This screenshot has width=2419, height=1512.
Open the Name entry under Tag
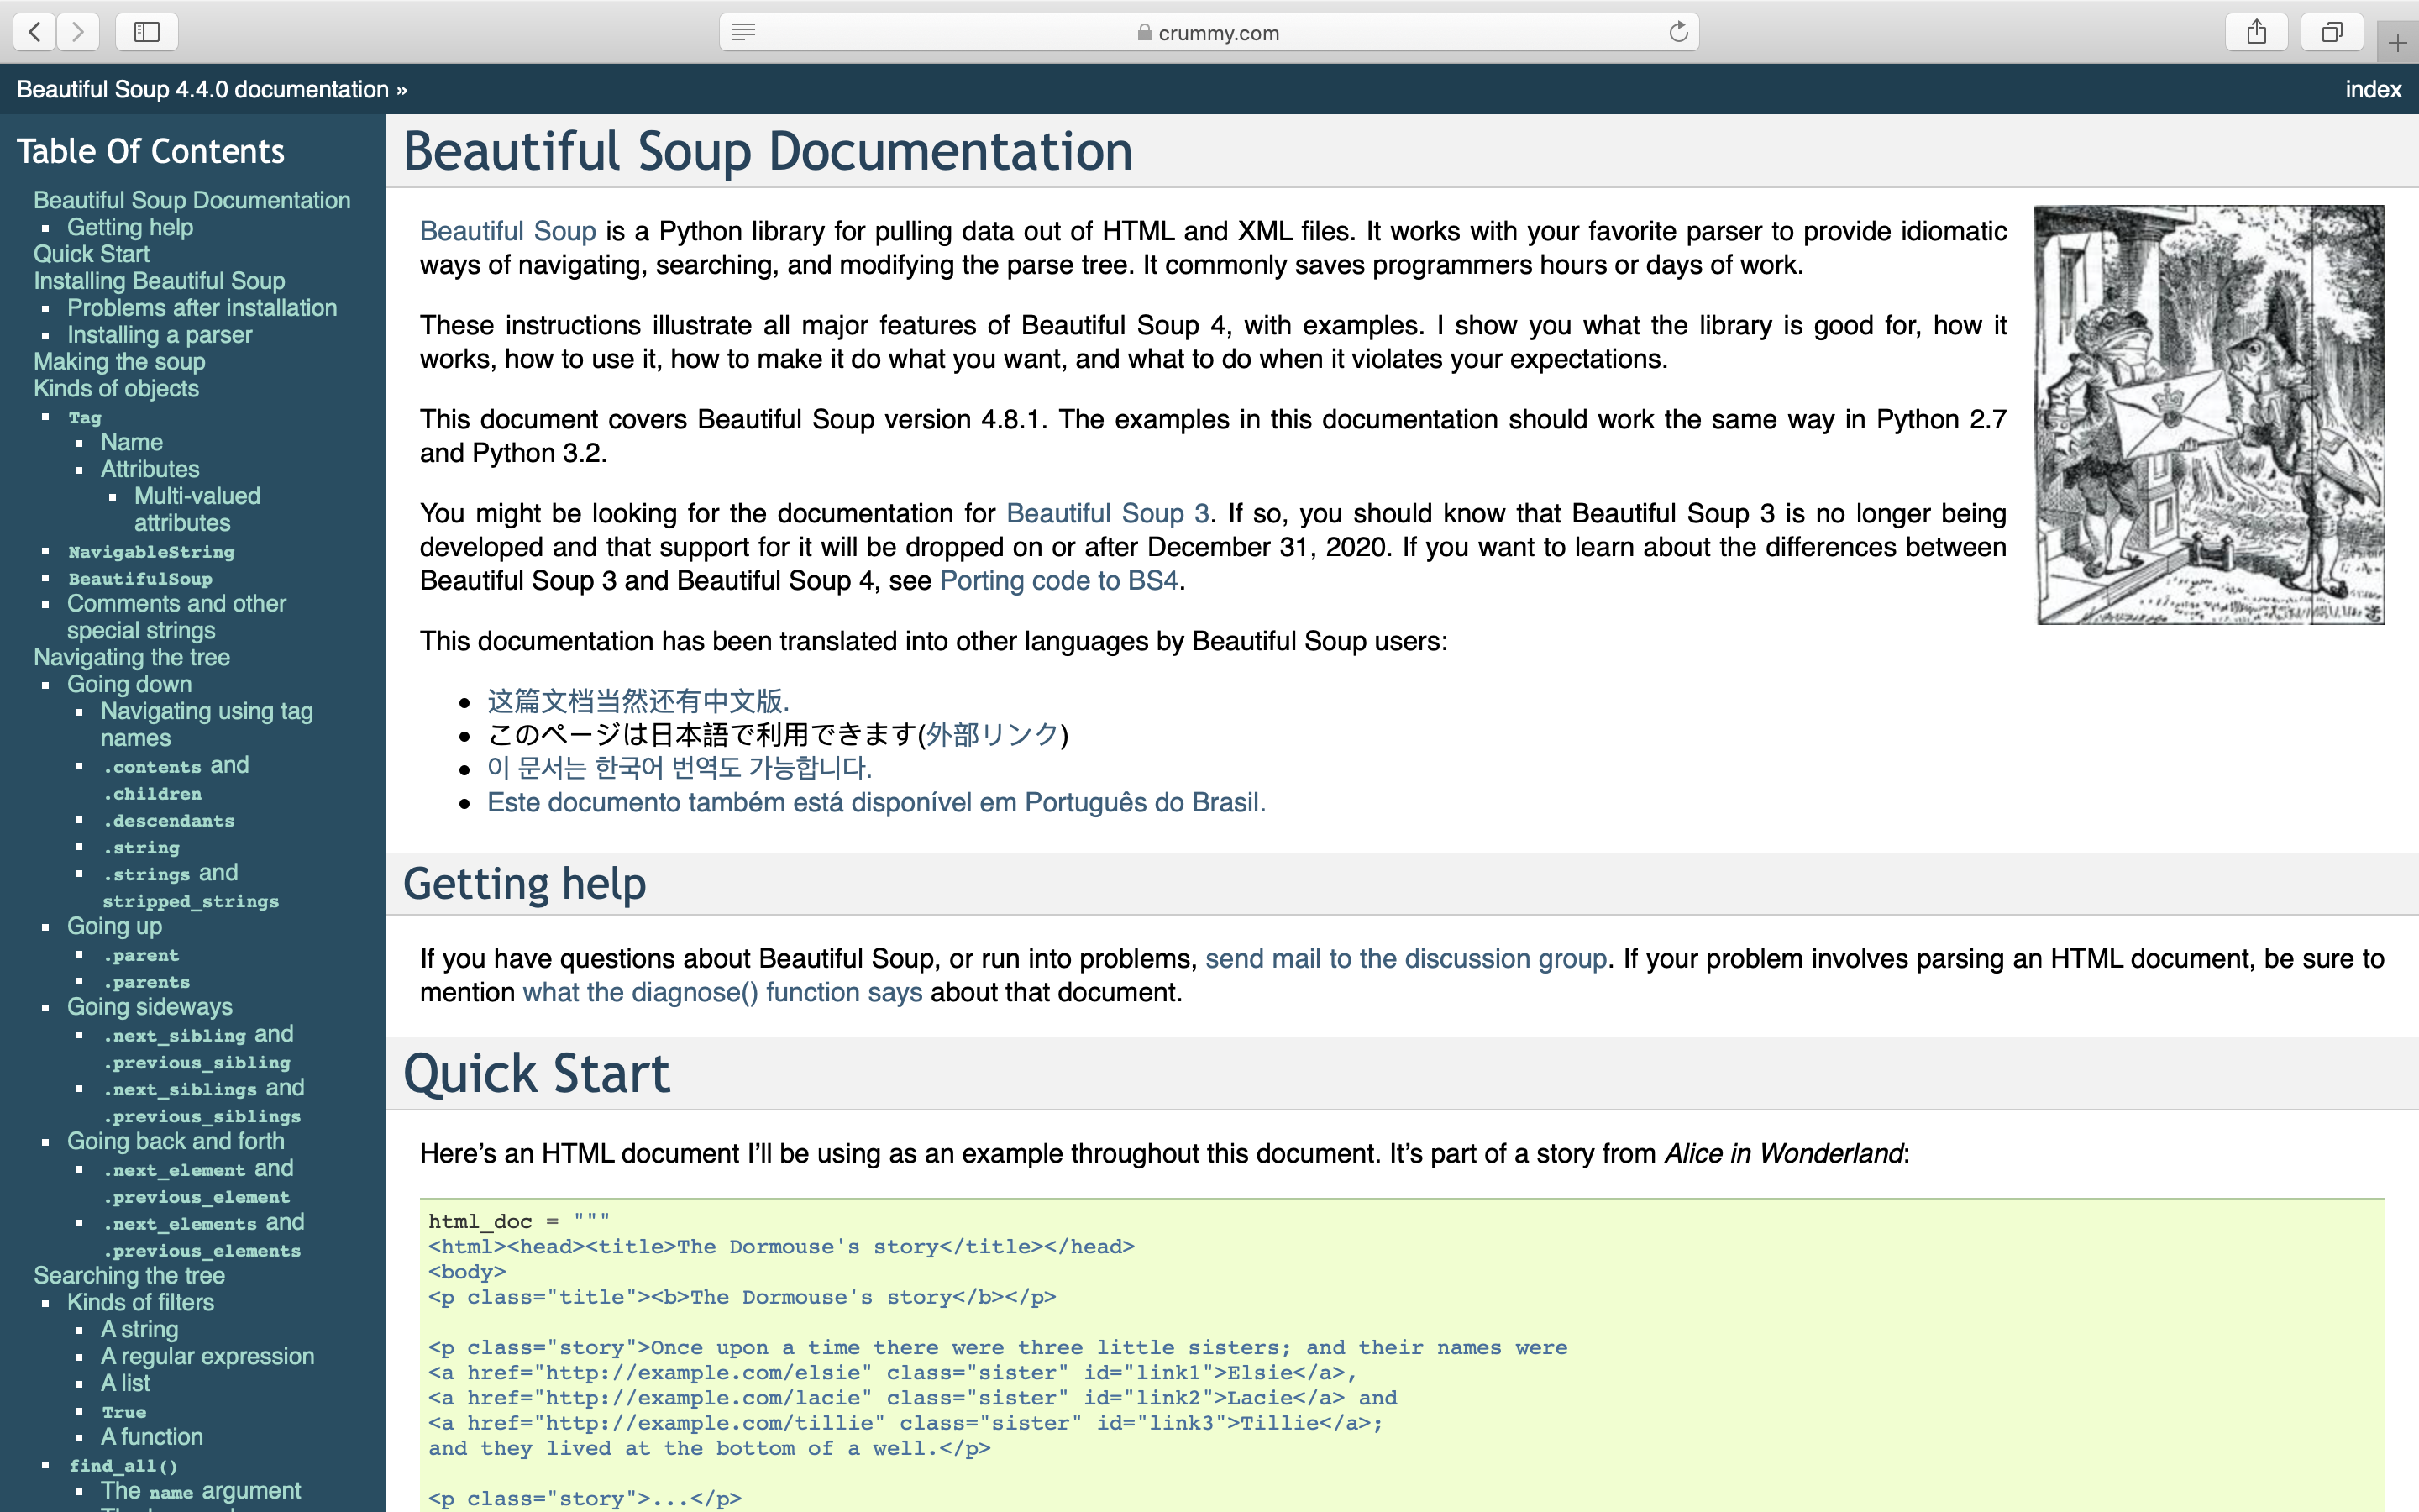point(131,442)
